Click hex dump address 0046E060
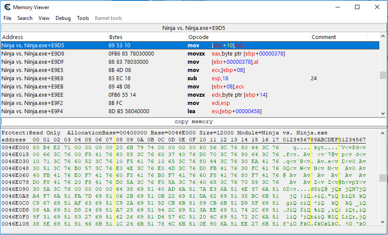Screen dimensions: 388x235 tap(15, 175)
